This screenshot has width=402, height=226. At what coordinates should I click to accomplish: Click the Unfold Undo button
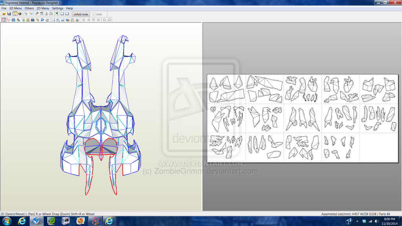pyautogui.click(x=81, y=15)
